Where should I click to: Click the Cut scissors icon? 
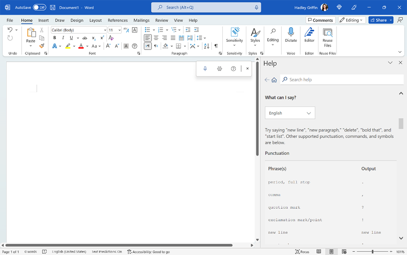42,30
